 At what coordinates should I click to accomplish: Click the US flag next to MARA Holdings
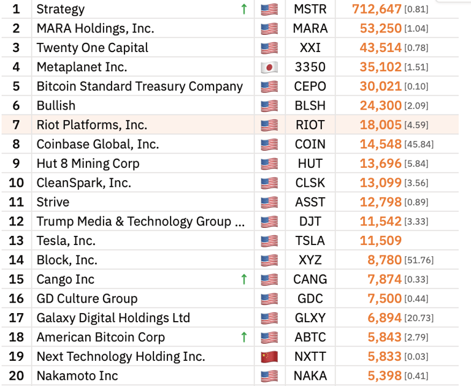(x=269, y=29)
